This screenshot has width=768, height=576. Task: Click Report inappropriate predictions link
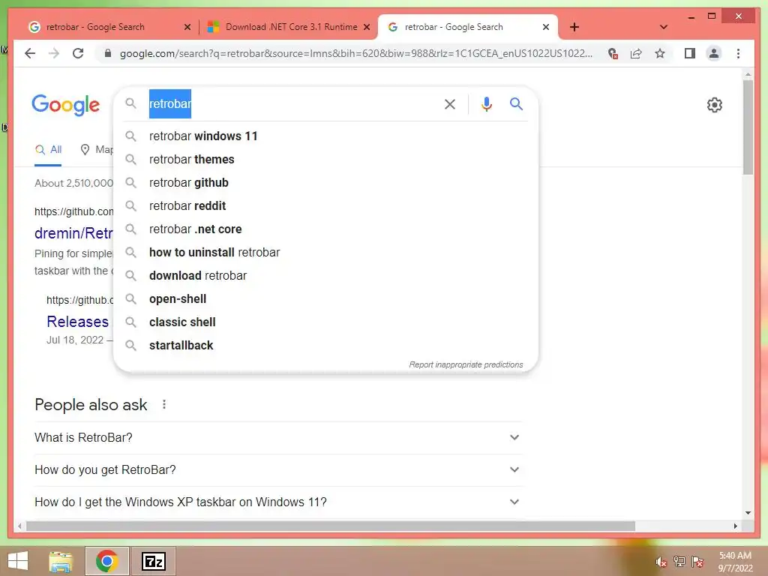tap(466, 364)
